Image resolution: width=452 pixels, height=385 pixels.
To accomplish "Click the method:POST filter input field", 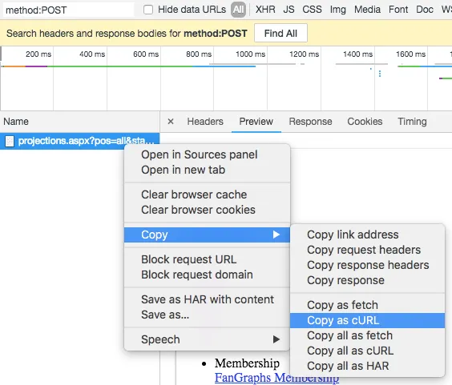I will [69, 10].
